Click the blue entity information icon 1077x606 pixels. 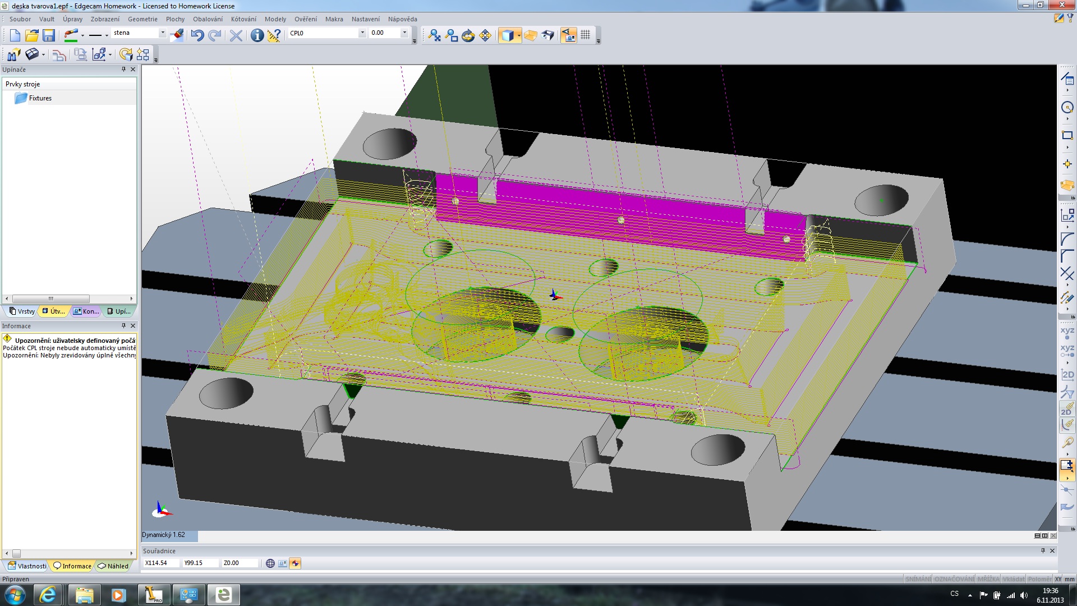coord(257,35)
